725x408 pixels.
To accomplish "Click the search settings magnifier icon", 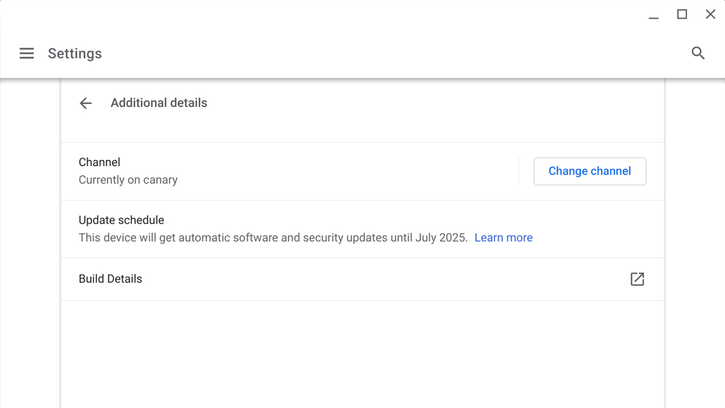I will click(698, 53).
